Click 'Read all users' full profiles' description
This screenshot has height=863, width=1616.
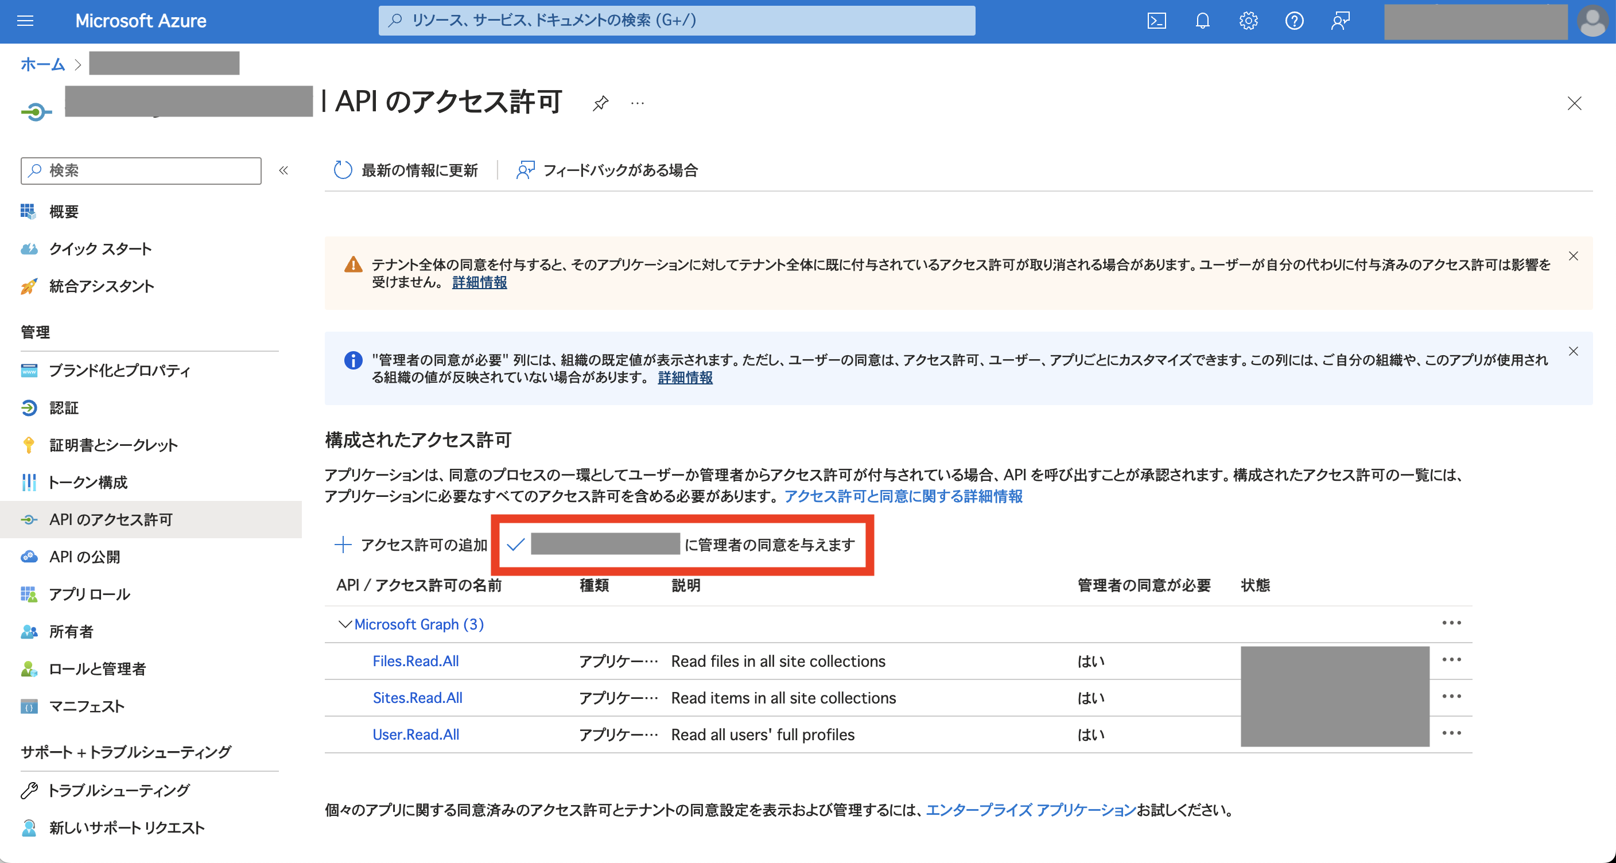763,734
